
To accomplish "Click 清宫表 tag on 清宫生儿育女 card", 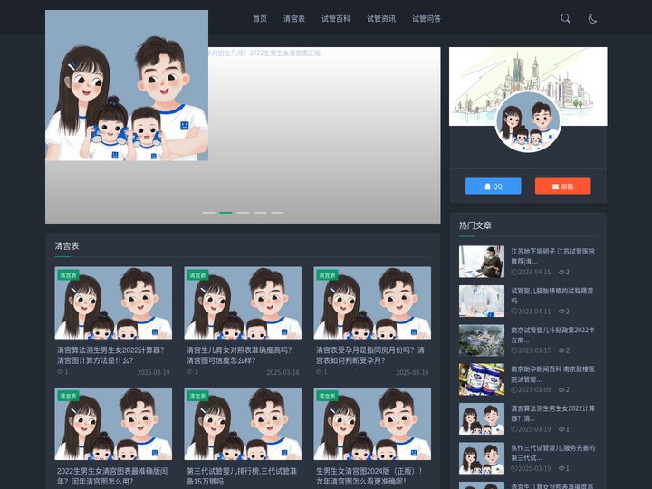I will point(197,275).
